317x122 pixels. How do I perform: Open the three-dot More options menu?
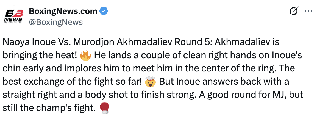[x=309, y=11]
